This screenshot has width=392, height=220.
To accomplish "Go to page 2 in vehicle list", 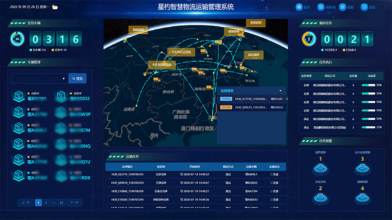I will (x=45, y=202).
